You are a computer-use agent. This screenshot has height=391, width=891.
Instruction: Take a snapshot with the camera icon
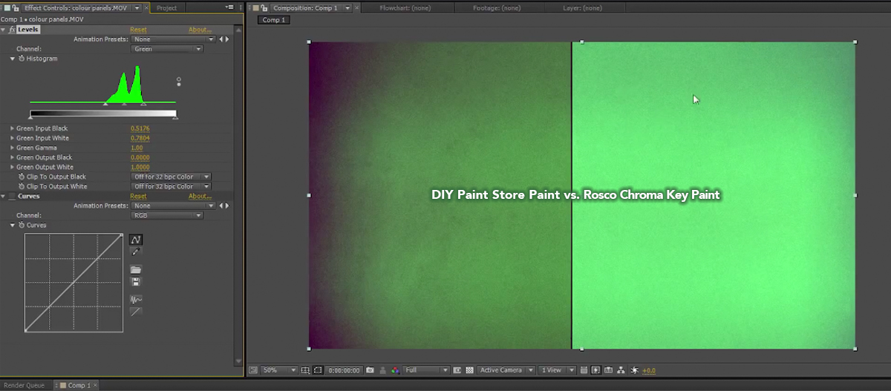pyautogui.click(x=371, y=370)
